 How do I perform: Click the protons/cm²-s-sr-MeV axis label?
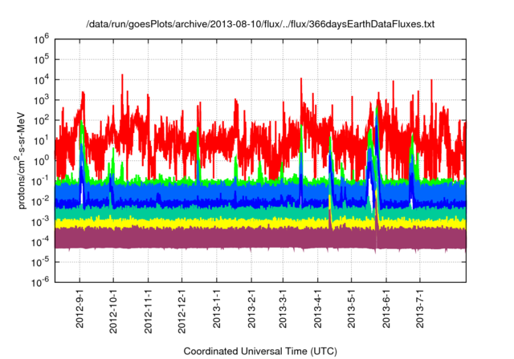21,160
